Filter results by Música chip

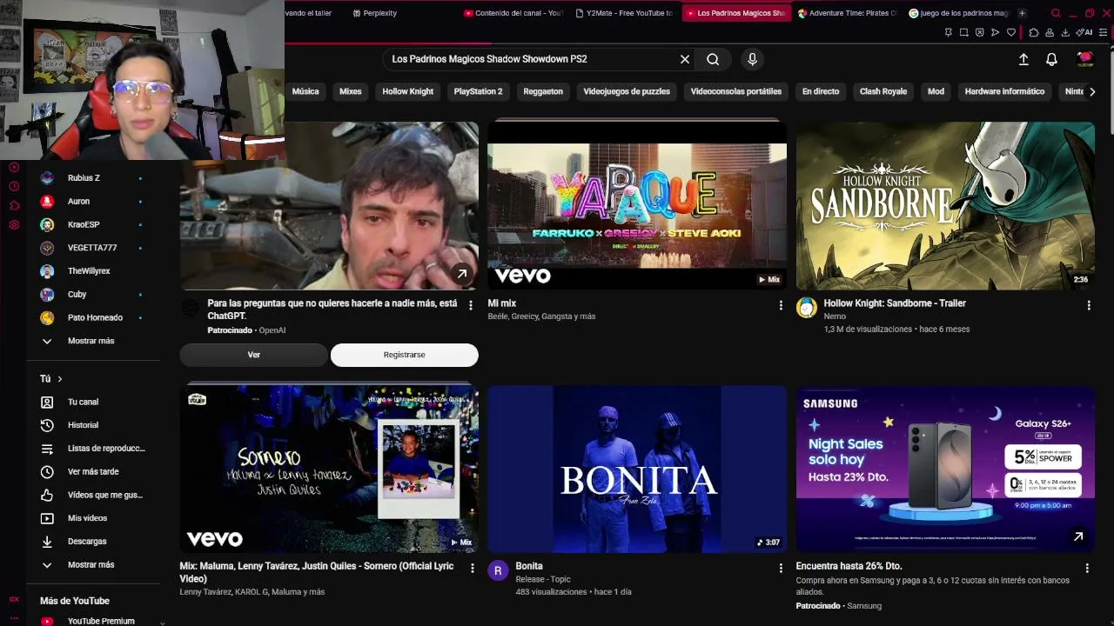pos(305,91)
